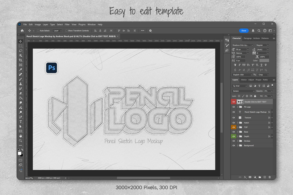Select the Crop tool

click(x=21, y=60)
